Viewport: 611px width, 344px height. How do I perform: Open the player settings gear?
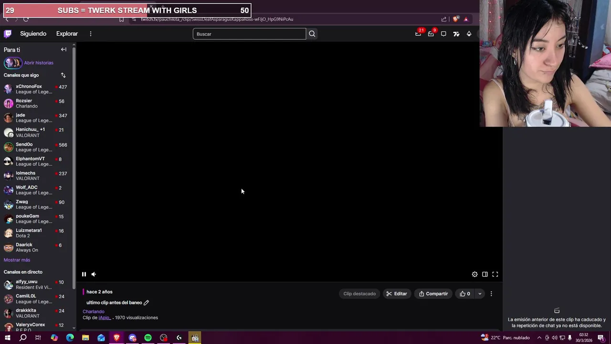(474, 274)
